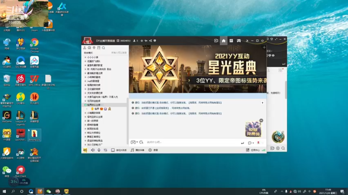Image resolution: width=348 pixels, height=195 pixels.
Task: Open the member list icon in YY sidebar
Action: point(84,48)
